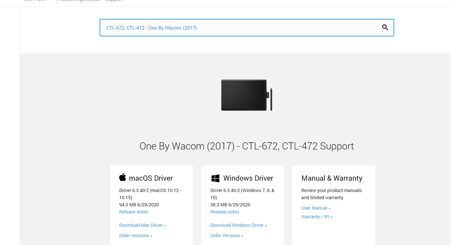This screenshot has height=245, width=451.
Task: Open Release notes for Windows driver
Action: pos(225,212)
